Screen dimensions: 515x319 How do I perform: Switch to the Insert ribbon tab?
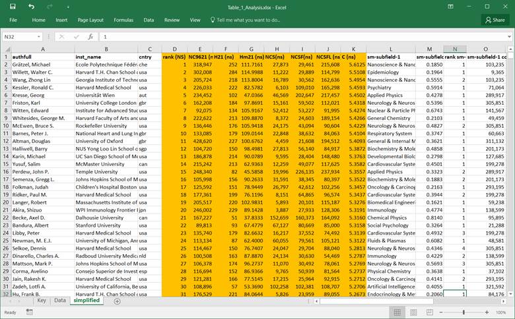coord(61,20)
